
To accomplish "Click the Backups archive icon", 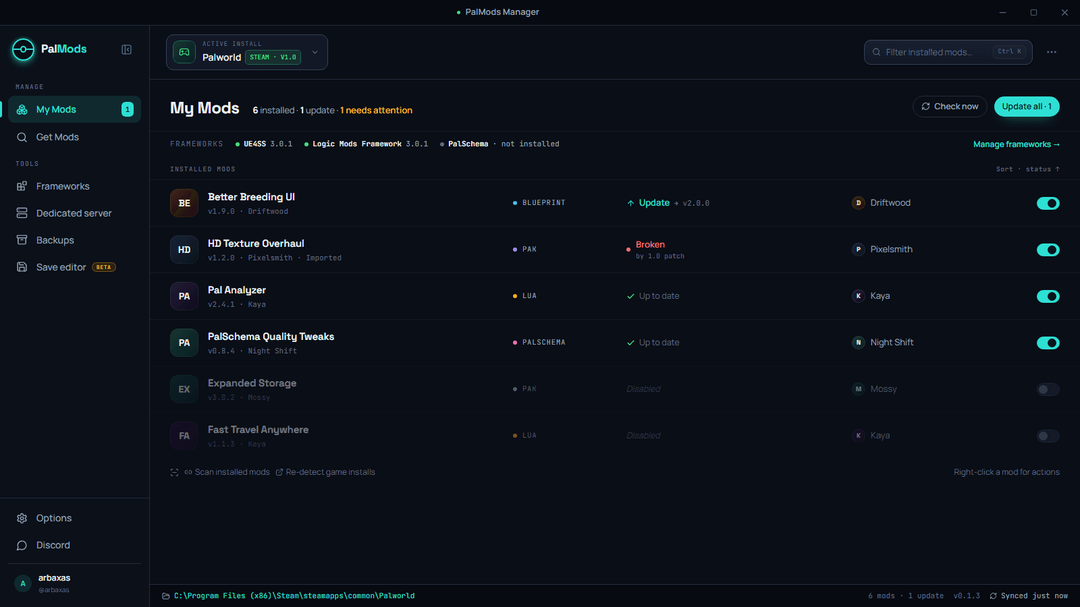I will (22, 240).
